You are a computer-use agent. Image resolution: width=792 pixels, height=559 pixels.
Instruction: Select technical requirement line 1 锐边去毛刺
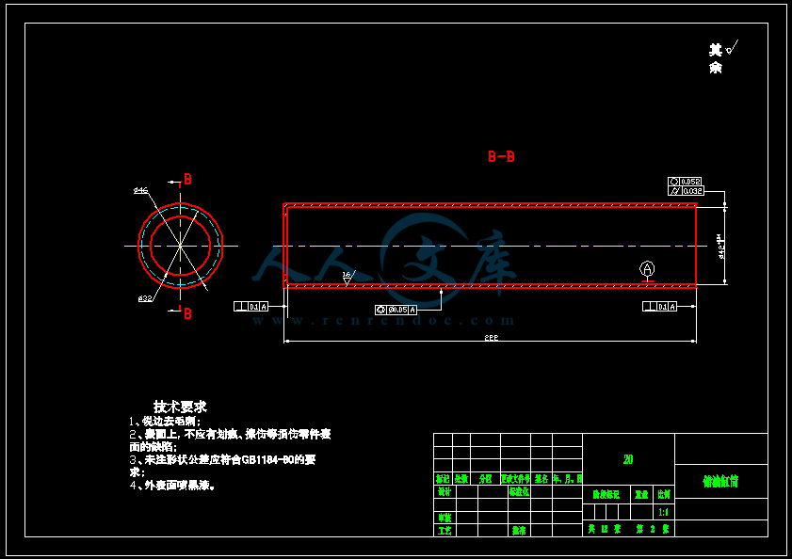pos(165,422)
